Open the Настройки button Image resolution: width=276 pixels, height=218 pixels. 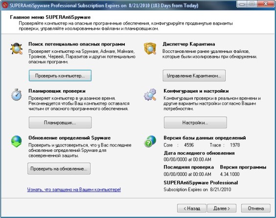point(195,122)
